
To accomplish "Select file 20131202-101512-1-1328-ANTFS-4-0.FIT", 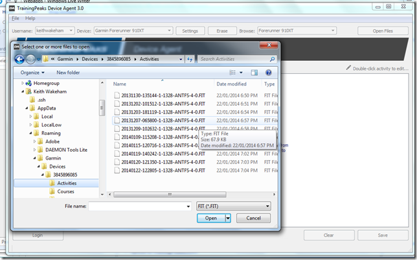I will click(163, 104).
